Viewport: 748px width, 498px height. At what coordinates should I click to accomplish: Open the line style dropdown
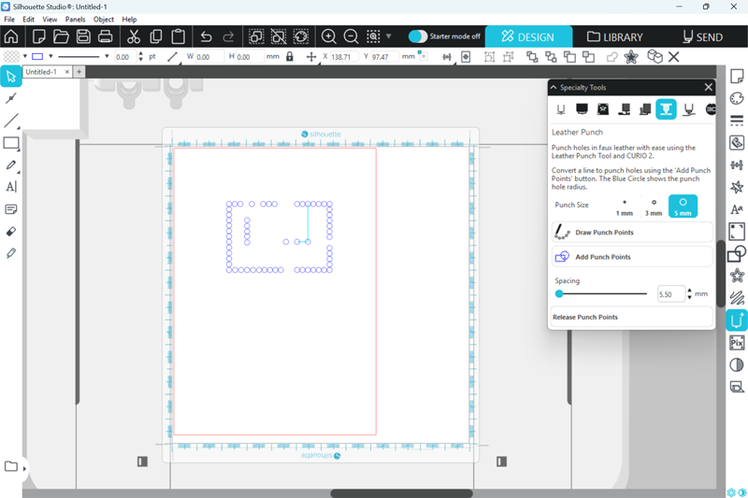pos(107,57)
